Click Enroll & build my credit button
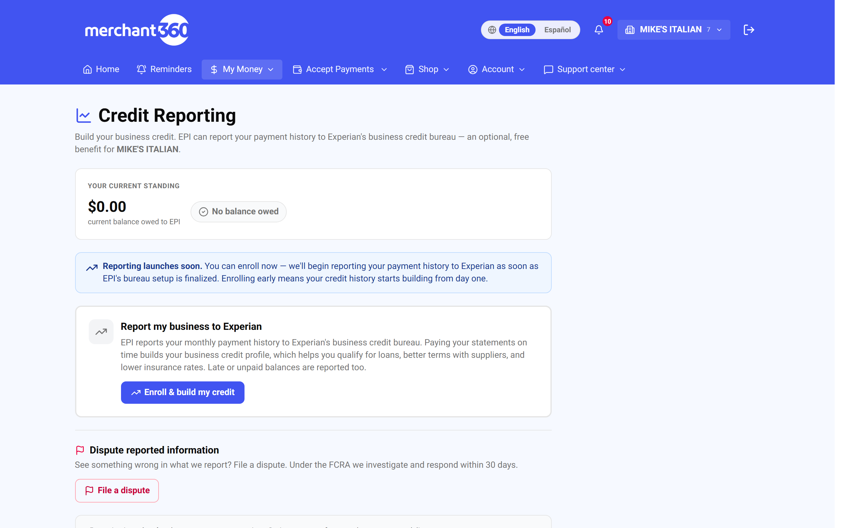 click(183, 393)
